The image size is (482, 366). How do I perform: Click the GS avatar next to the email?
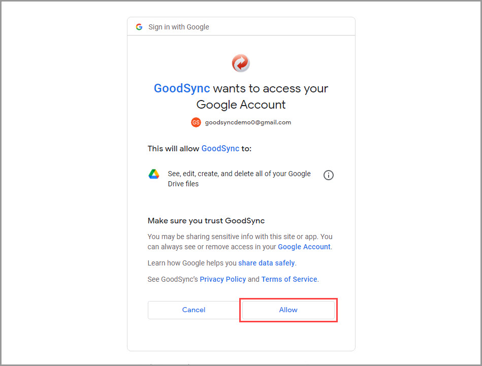(x=196, y=122)
